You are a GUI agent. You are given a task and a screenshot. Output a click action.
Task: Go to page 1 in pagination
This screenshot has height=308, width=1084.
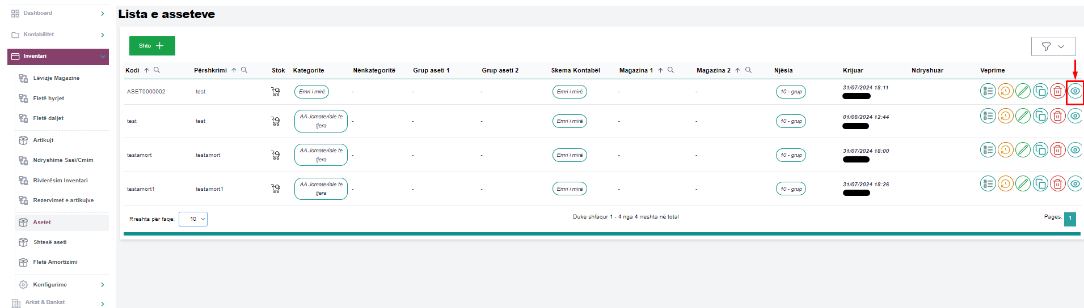tap(1070, 219)
